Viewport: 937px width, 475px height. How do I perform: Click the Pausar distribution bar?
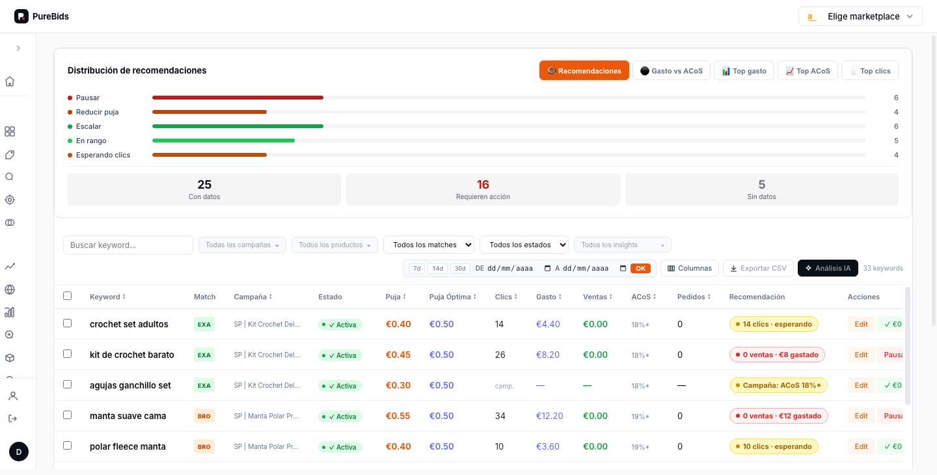238,98
